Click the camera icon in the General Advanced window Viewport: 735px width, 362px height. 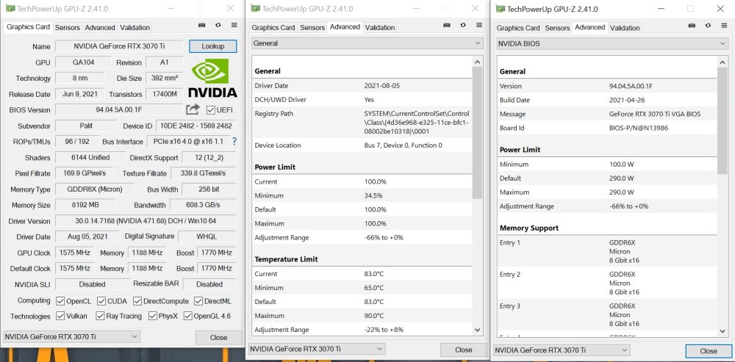tap(446, 25)
